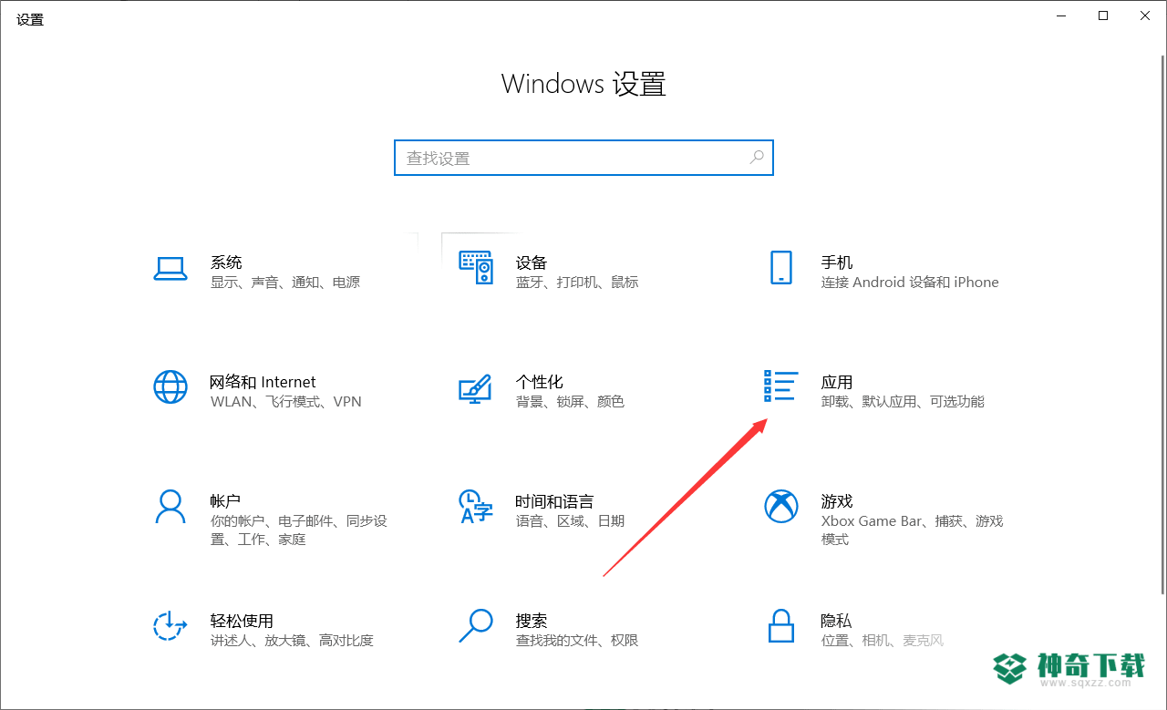Viewport: 1167px width, 710px height.
Task: Click 背景、锁屏、颜色 description
Action: [570, 402]
